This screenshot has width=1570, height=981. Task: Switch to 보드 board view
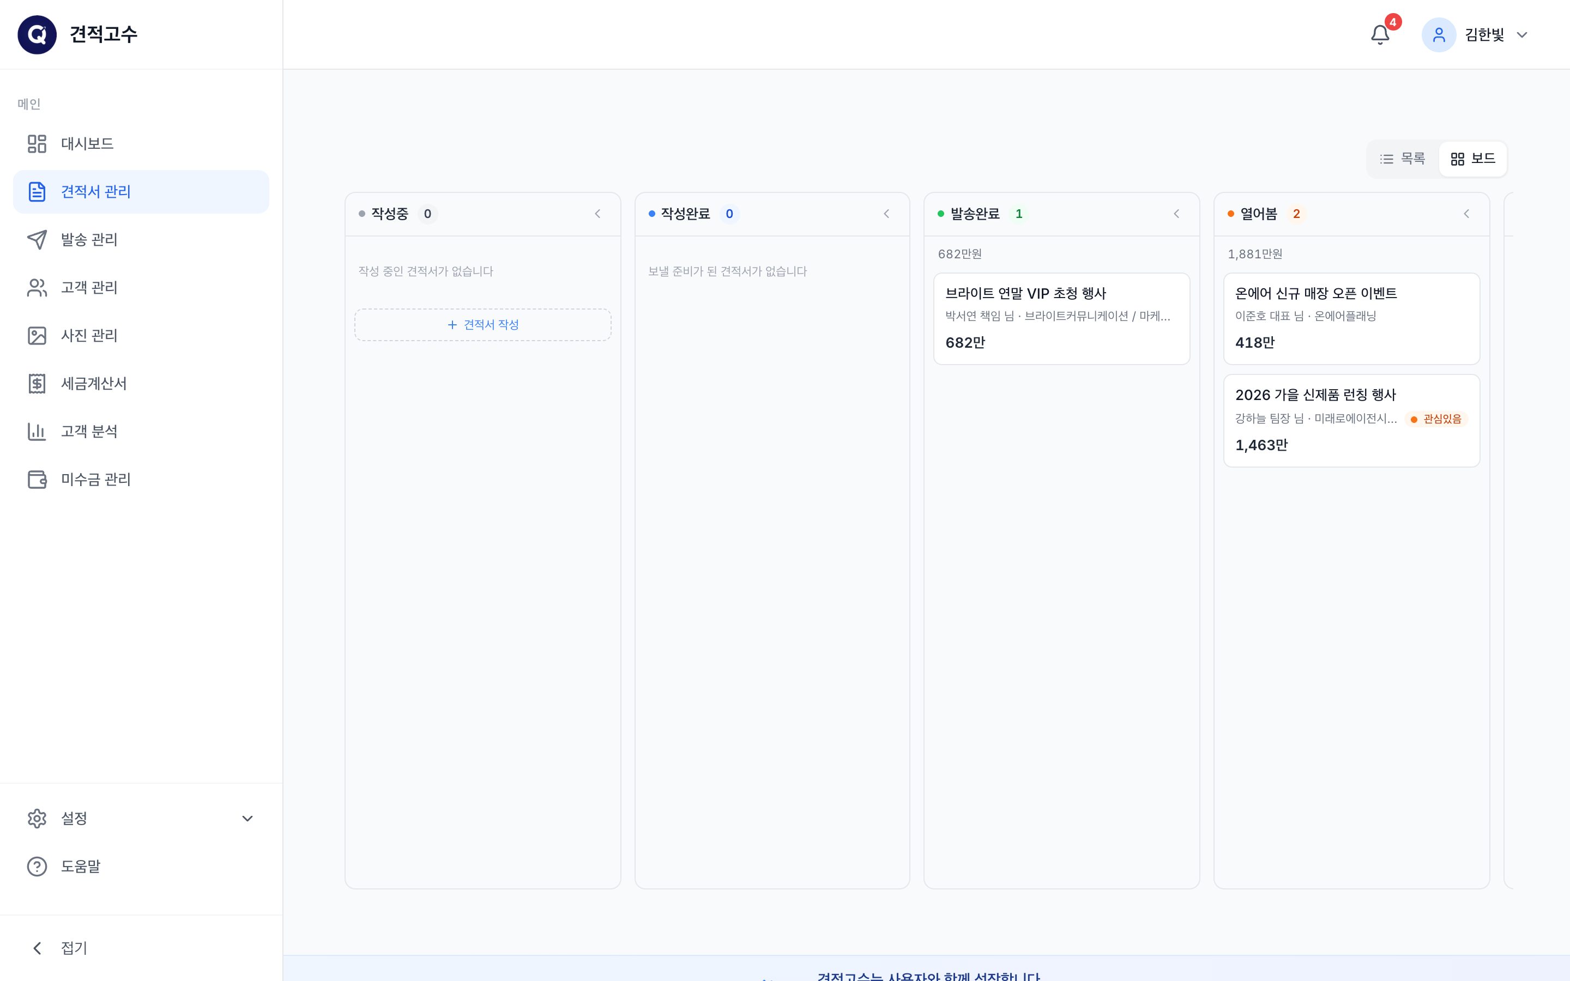[1472, 159]
